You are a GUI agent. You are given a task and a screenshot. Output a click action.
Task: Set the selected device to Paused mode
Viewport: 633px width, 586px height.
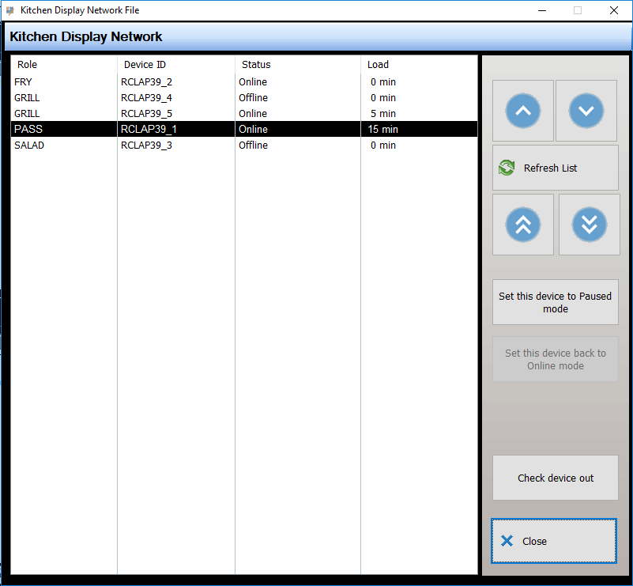555,302
